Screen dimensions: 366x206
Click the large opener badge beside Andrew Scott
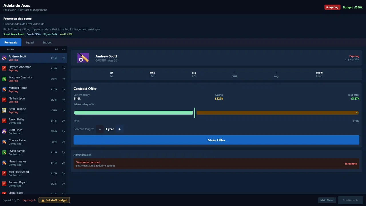click(83, 58)
